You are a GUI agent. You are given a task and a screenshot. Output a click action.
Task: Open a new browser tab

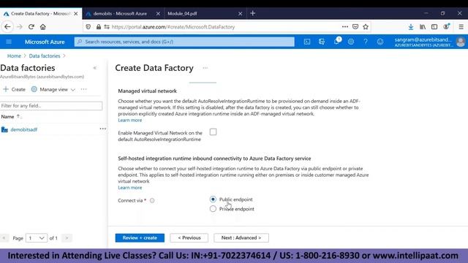(253, 13)
